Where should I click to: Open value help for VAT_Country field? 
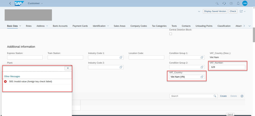pos(202,77)
